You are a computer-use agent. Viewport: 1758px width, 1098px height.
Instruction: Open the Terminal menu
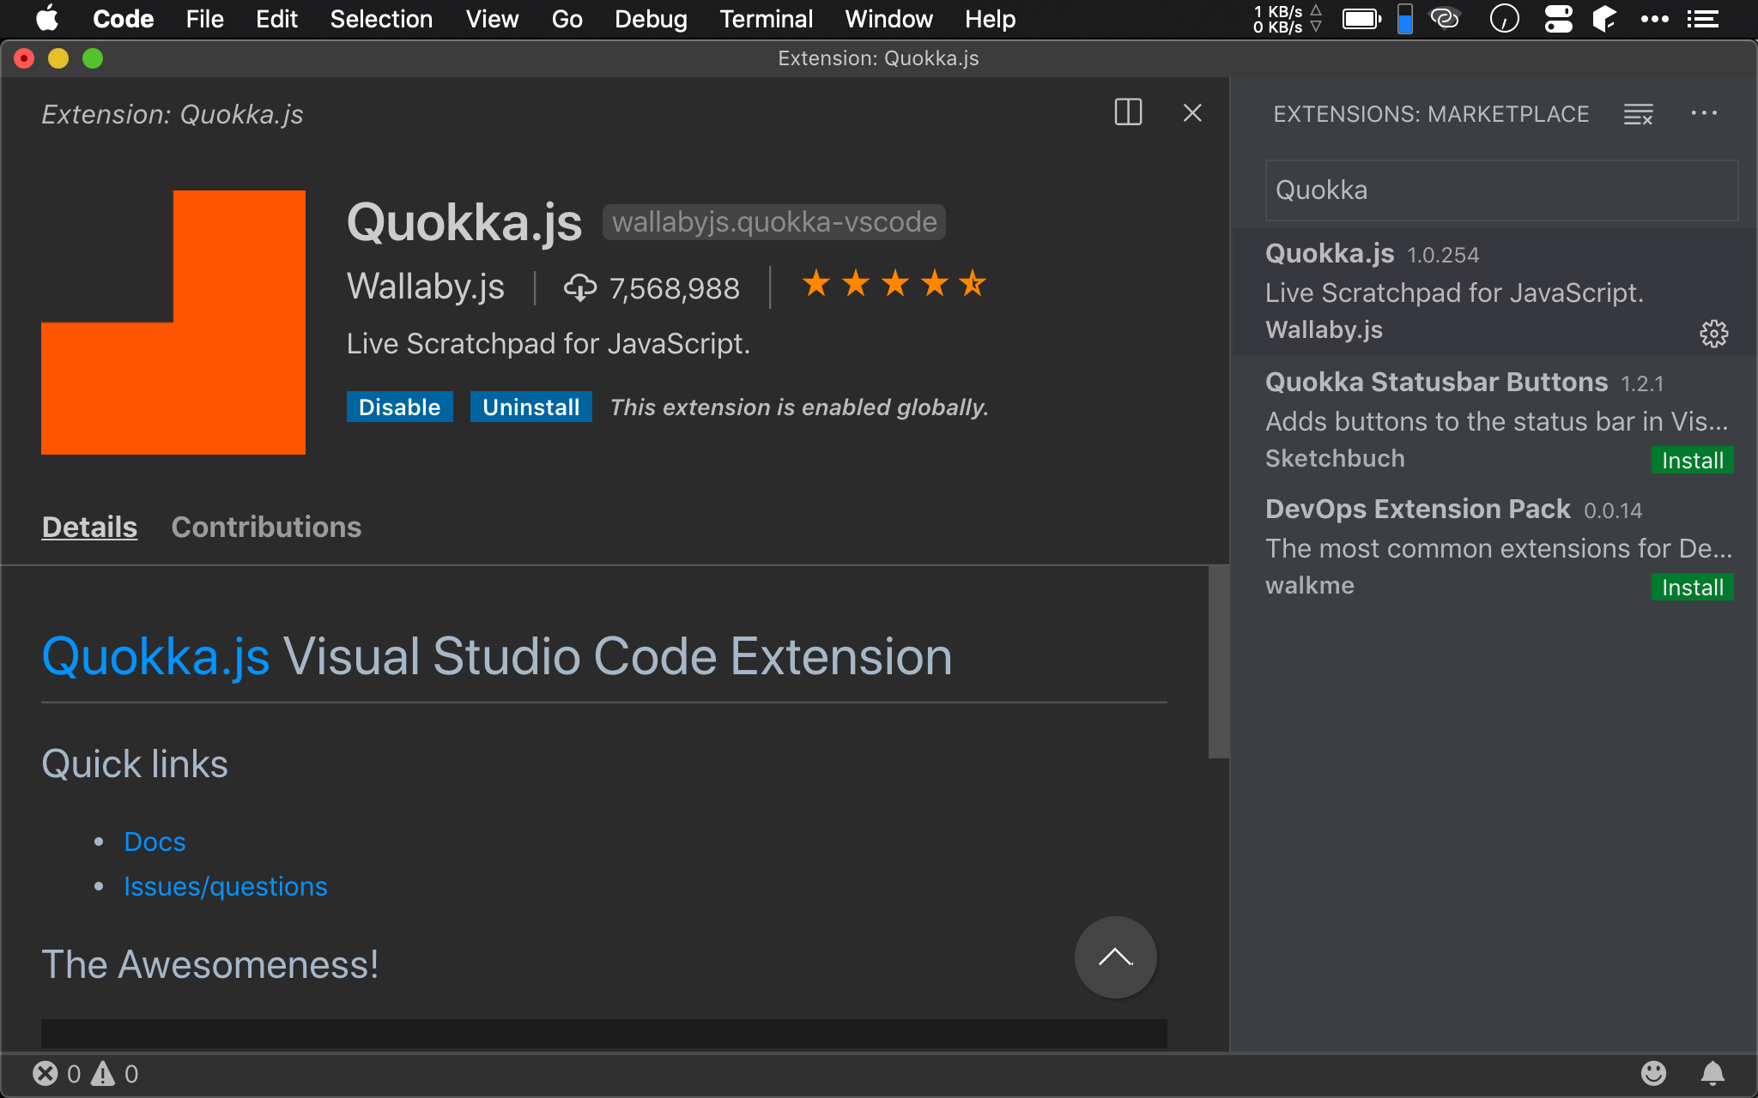pos(766,19)
